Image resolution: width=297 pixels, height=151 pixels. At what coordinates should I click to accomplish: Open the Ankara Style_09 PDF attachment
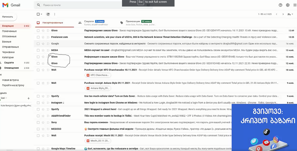point(98,88)
